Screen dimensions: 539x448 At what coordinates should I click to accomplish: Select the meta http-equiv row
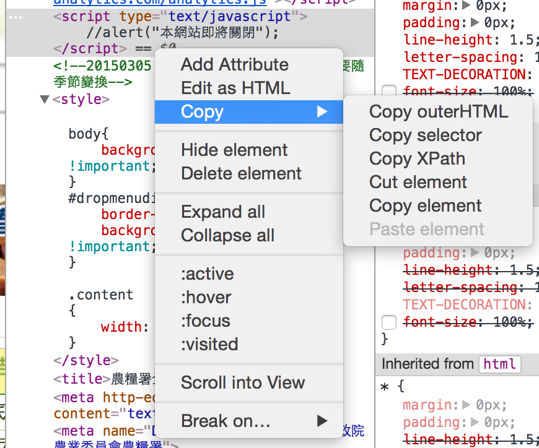(x=104, y=397)
